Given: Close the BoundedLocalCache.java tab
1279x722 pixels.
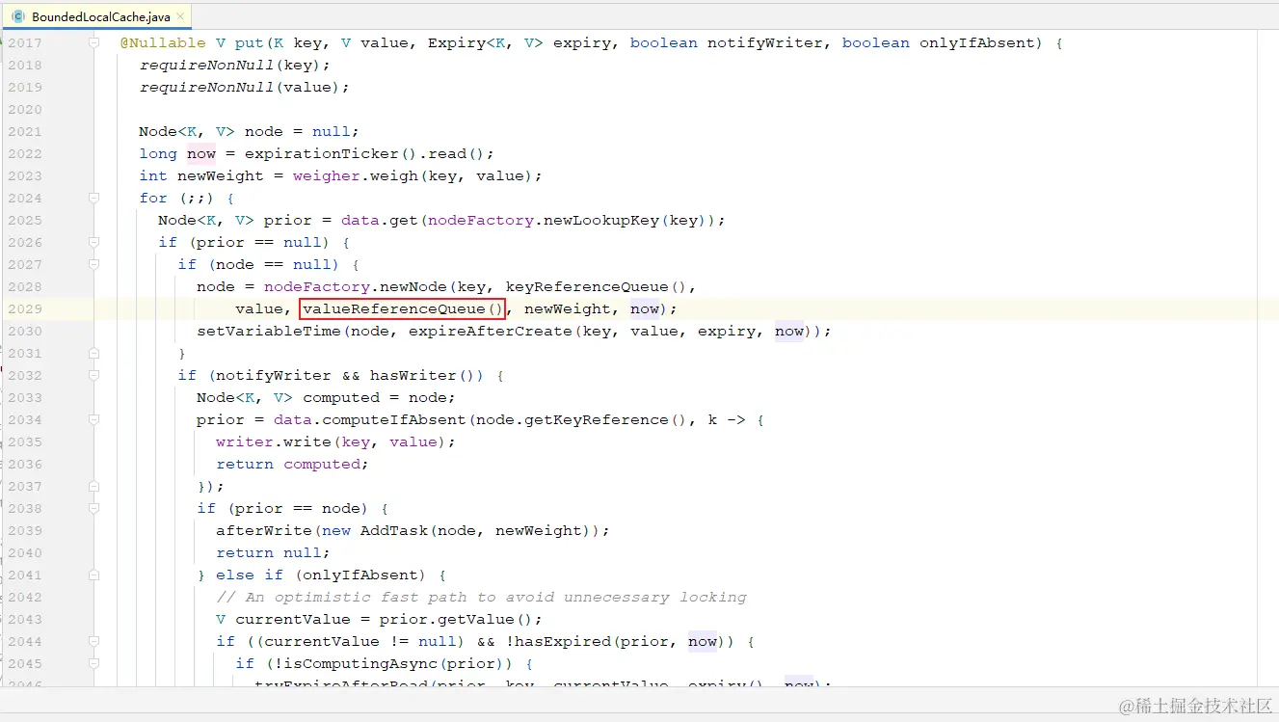Looking at the screenshot, I should point(180,17).
